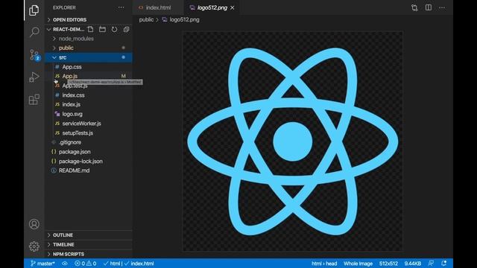Click the feedback icon in status bar
The image size is (477, 268).
(x=431, y=264)
